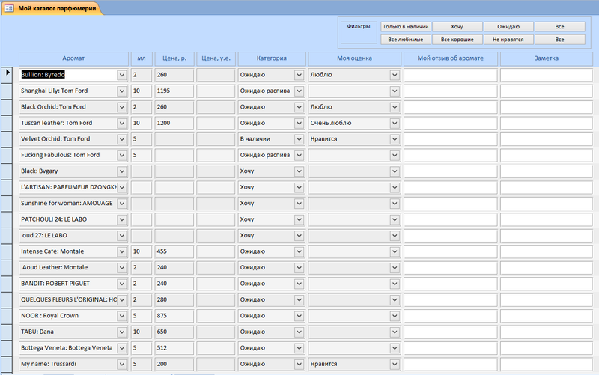The image size is (599, 375).
Task: Click 'BANDIT: ROBERT PIGUET' aroma text
Action: click(55, 284)
